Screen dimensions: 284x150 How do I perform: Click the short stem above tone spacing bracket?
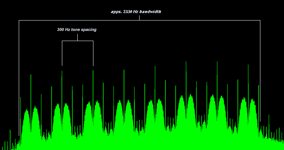click(78, 37)
